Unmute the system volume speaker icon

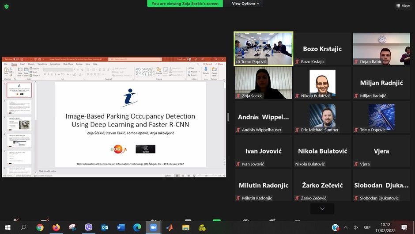[356, 227]
